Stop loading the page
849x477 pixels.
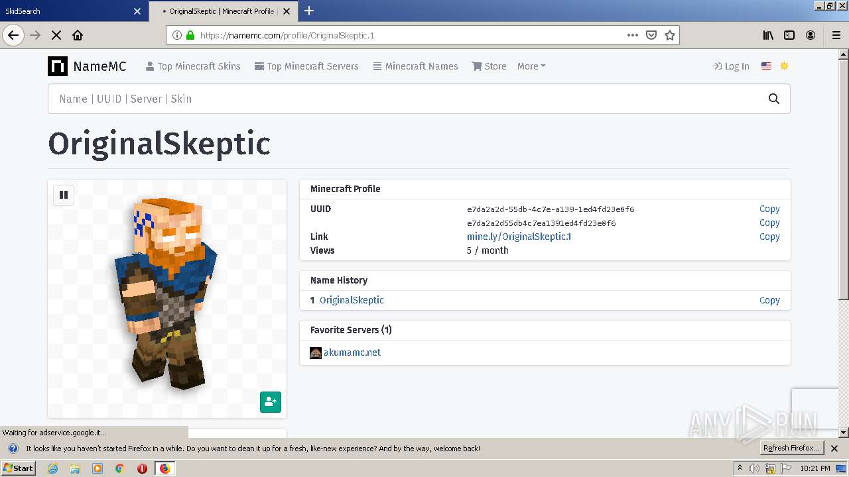tap(56, 35)
